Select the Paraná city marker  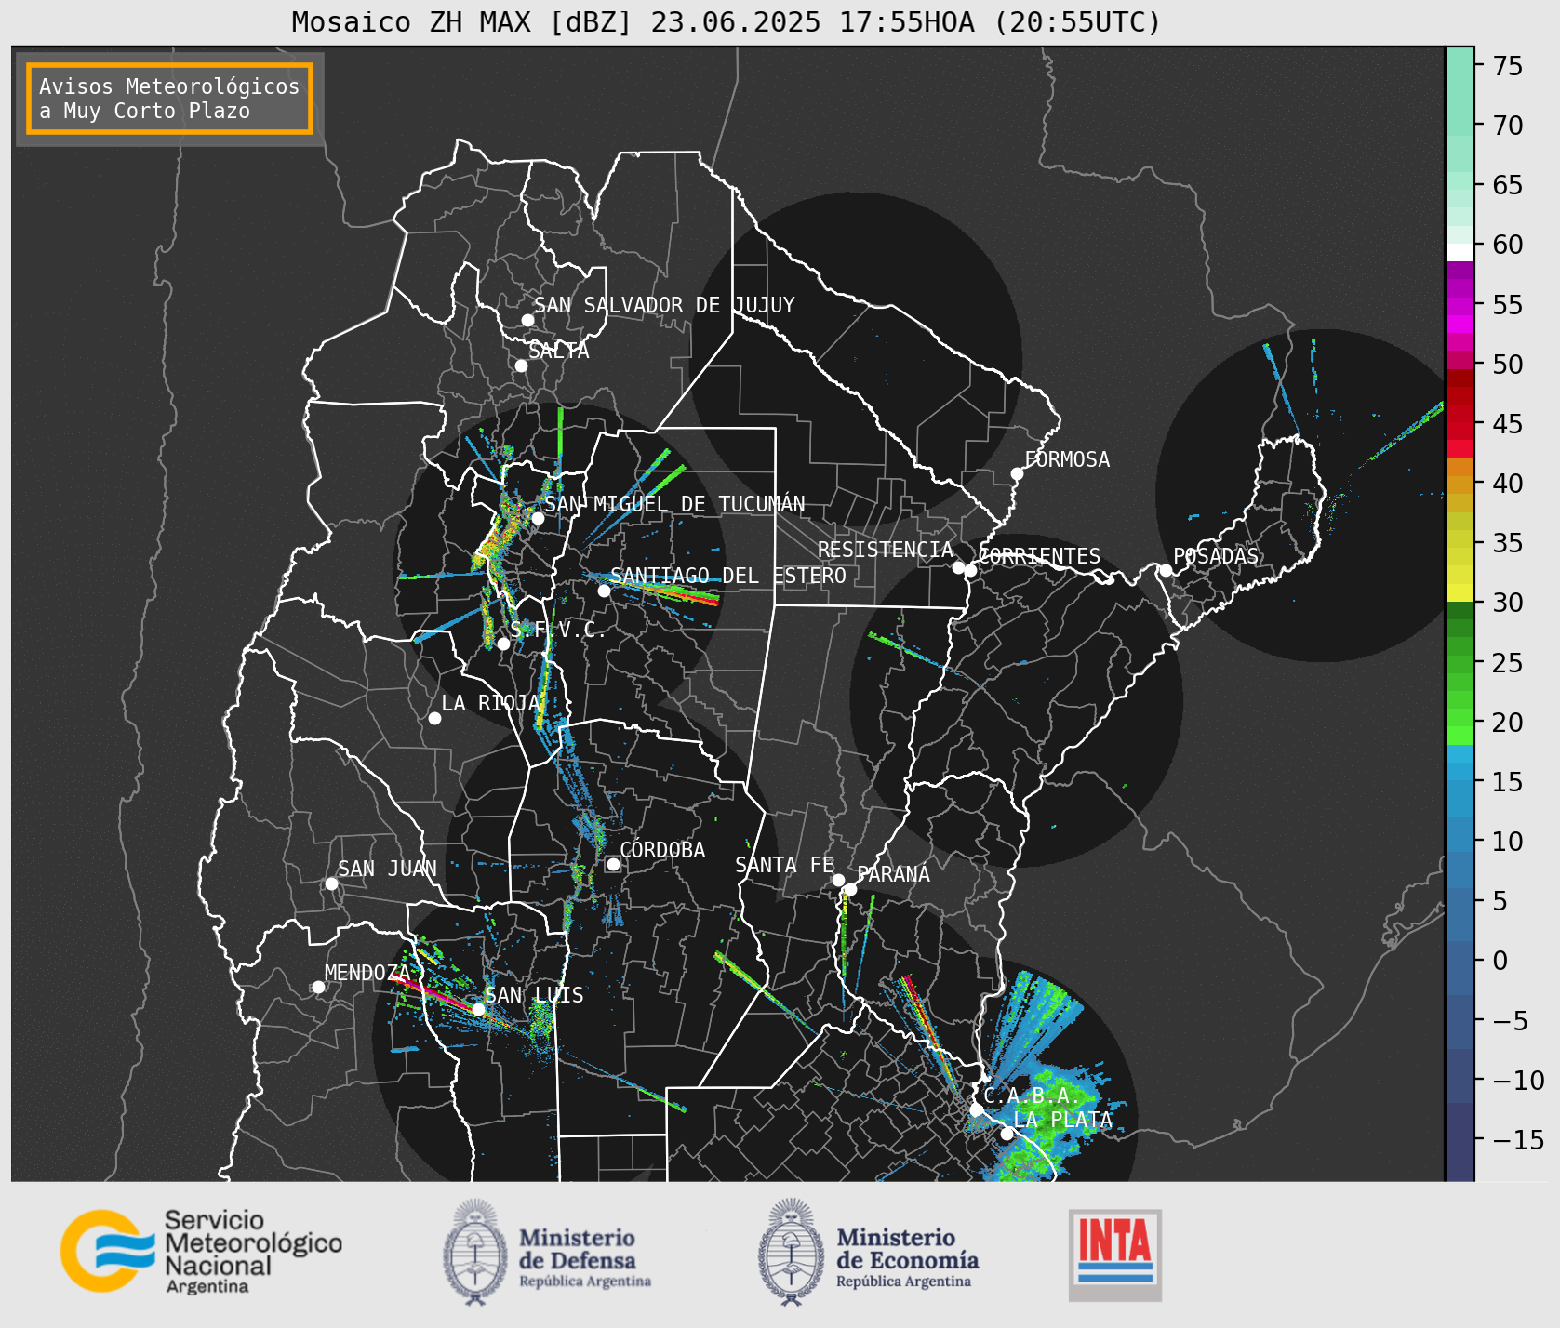tap(850, 890)
